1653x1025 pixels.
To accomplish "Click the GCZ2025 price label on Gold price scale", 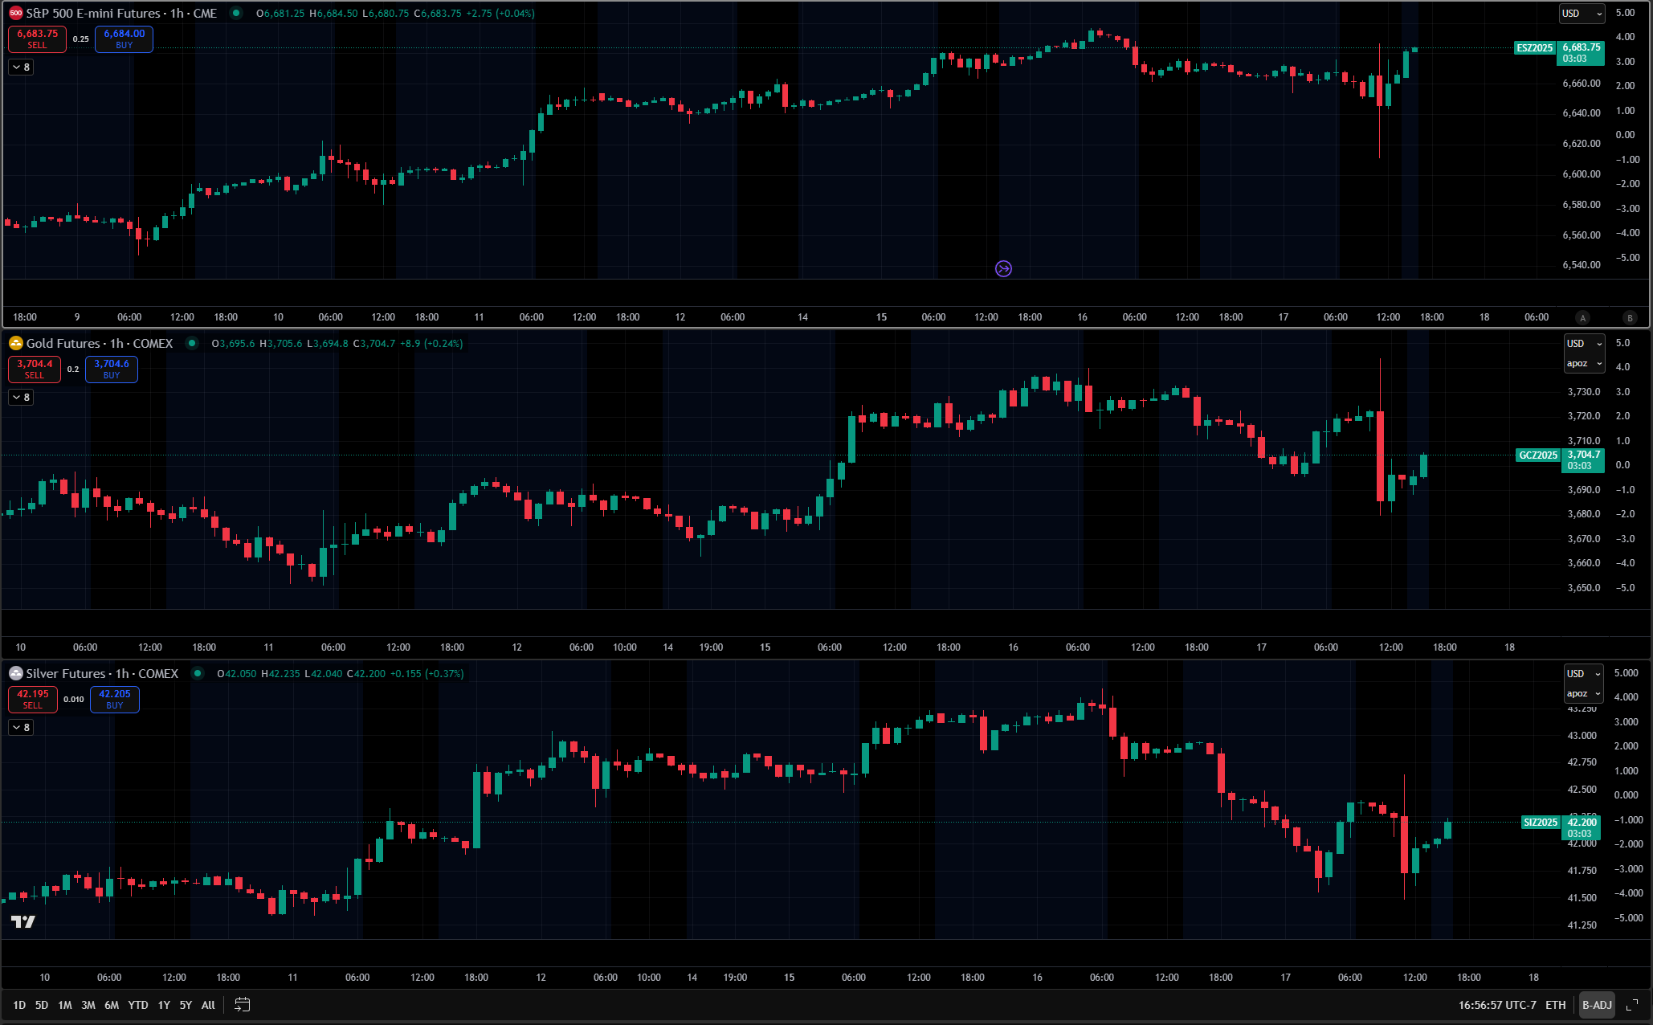I will [x=1537, y=455].
